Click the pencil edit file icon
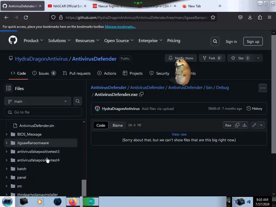 254,125
